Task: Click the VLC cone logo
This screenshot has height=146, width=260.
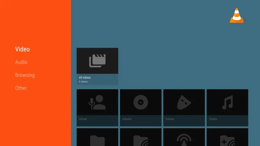Action: pos(236,15)
